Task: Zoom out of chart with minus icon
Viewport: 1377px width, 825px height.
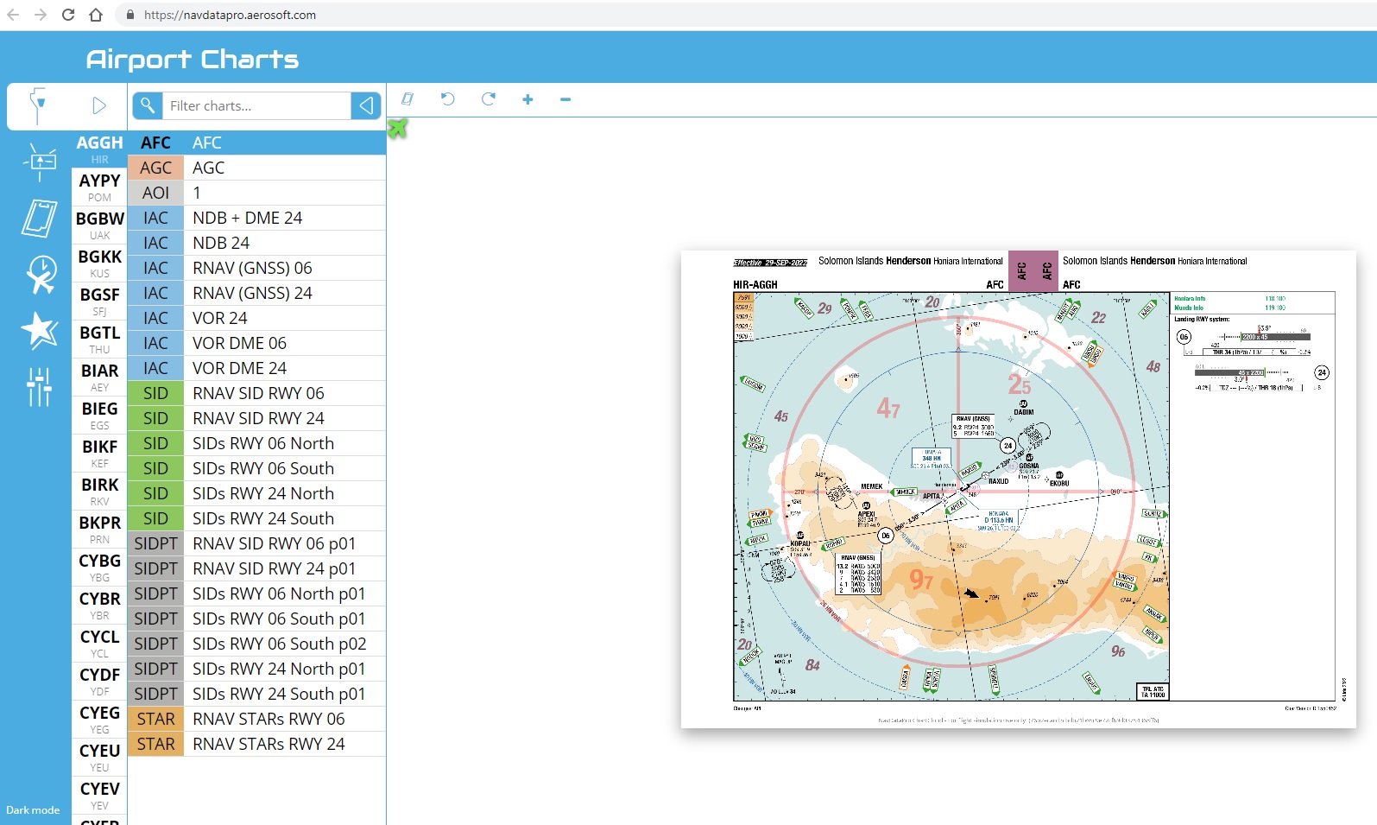Action: [565, 99]
